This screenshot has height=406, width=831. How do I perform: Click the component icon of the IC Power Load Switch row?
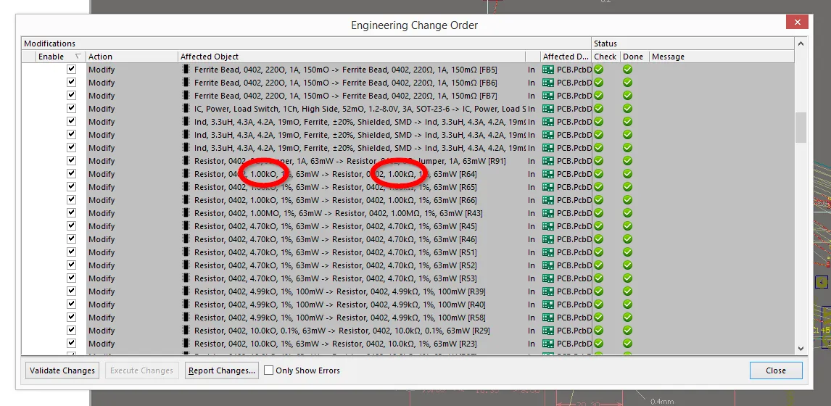186,109
